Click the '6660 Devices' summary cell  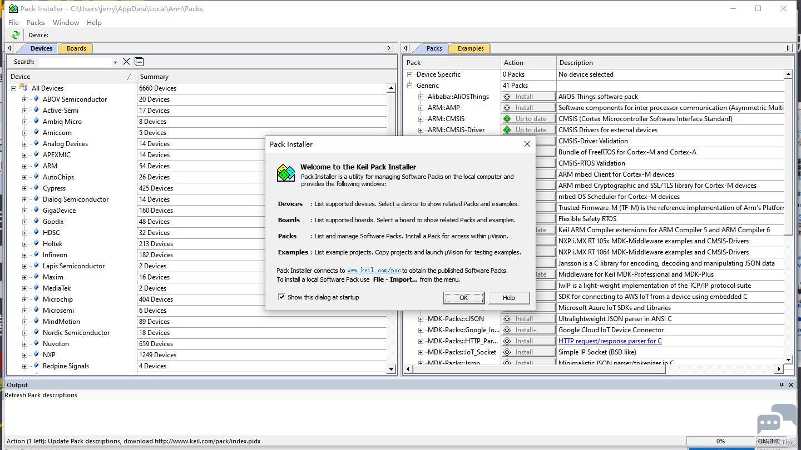[x=261, y=88]
